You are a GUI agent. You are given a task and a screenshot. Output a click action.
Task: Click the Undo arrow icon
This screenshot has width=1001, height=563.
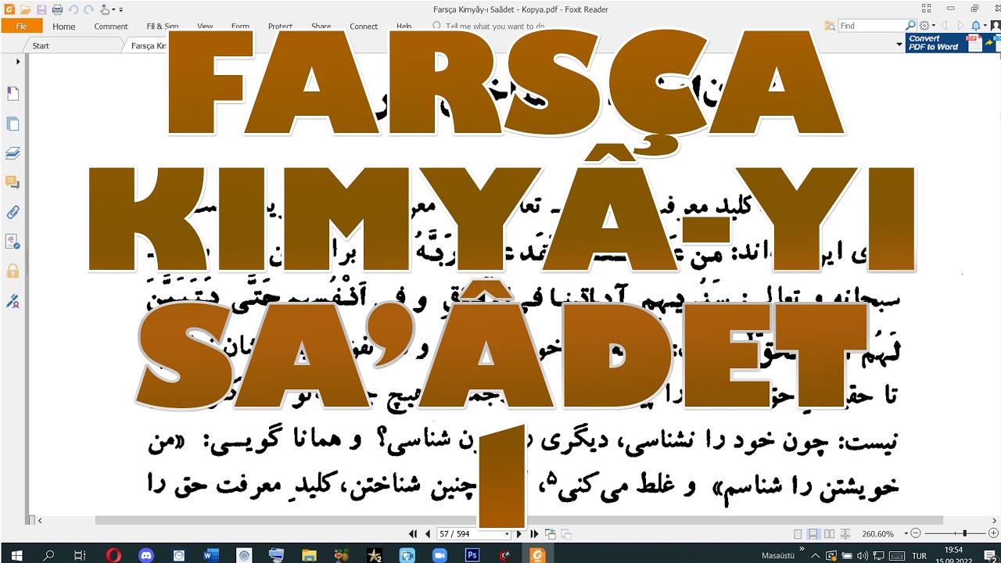tap(73, 9)
